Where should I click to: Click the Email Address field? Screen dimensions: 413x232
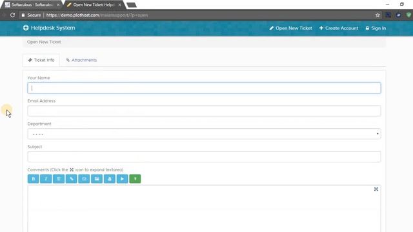[204, 111]
